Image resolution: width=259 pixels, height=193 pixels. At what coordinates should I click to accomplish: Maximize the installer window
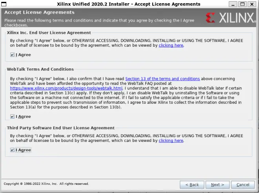click(x=242, y=4)
